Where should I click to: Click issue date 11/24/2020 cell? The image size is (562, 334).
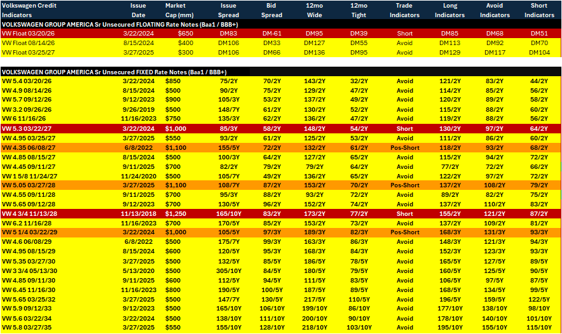coord(139,177)
